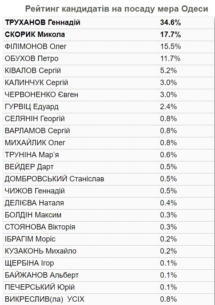This screenshot has height=305, width=215.
Task: Click the 15.5% rating value
Action: [x=170, y=46]
